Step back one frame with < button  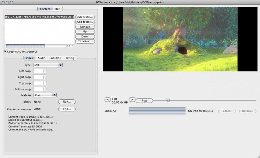pyautogui.click(x=108, y=100)
